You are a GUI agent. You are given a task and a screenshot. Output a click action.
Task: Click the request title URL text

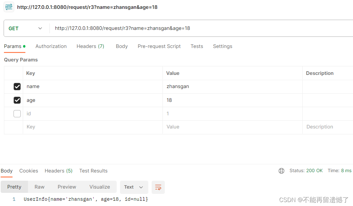(x=87, y=7)
